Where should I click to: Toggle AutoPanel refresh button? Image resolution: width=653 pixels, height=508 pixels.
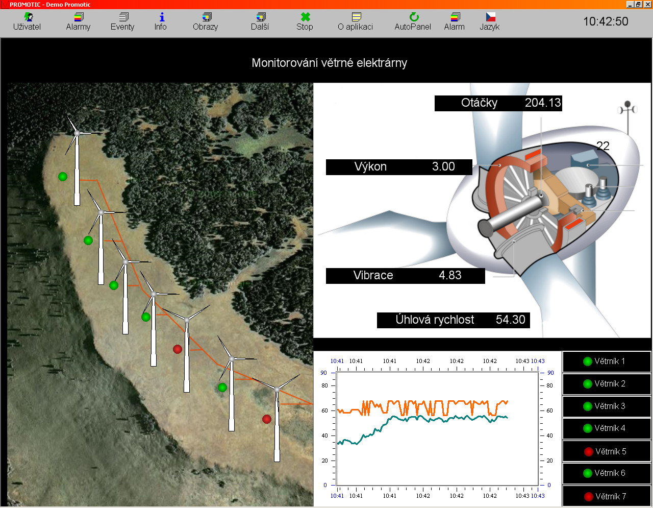point(413,22)
